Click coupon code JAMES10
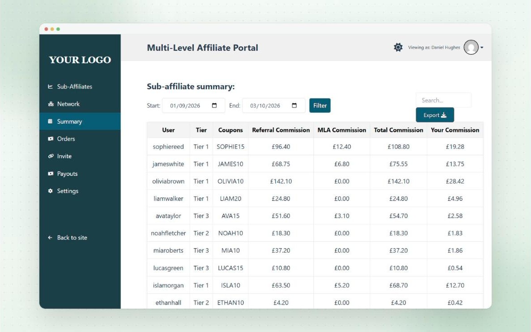This screenshot has width=531, height=332. point(230,164)
